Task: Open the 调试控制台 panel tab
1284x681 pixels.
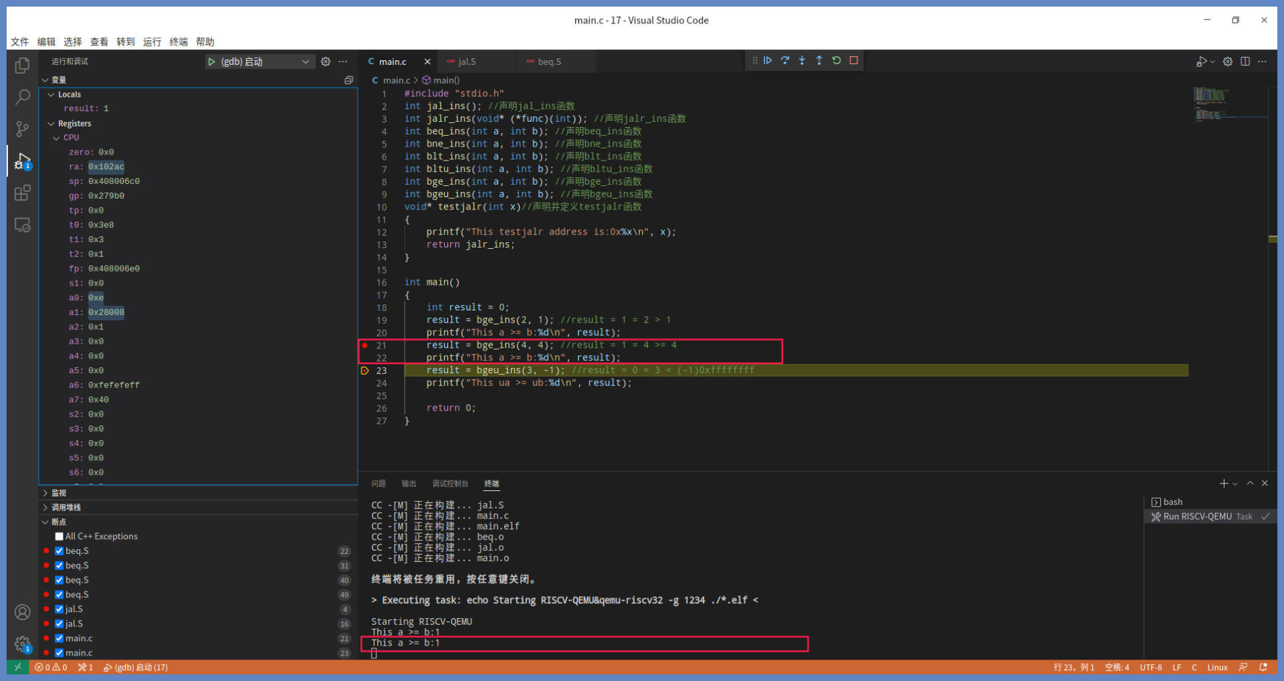Action: pyautogui.click(x=450, y=484)
